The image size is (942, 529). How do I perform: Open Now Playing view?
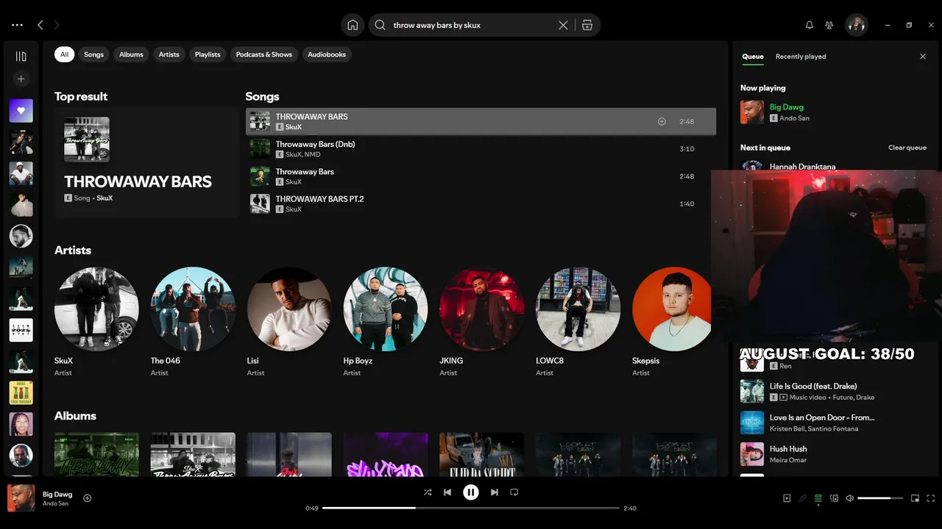(x=787, y=498)
